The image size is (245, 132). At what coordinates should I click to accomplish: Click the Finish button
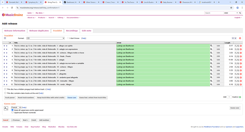34,120
